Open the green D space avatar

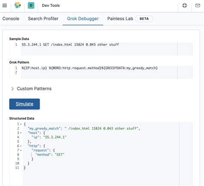pyautogui.click(x=31, y=6)
